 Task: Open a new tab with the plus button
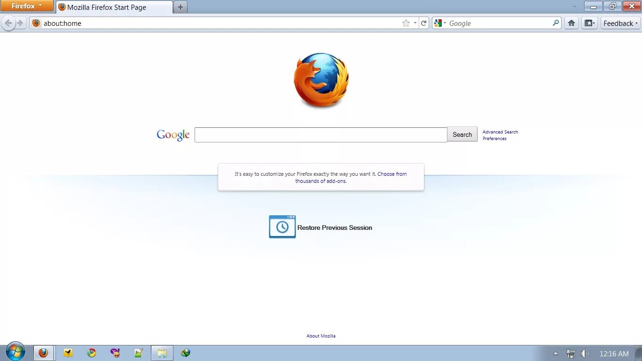coord(180,7)
